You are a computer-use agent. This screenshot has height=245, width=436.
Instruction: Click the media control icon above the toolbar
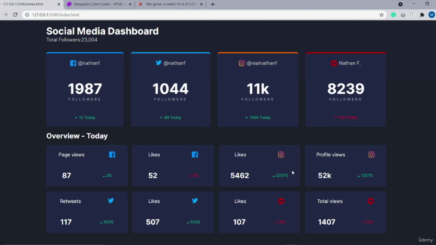tap(401, 4)
